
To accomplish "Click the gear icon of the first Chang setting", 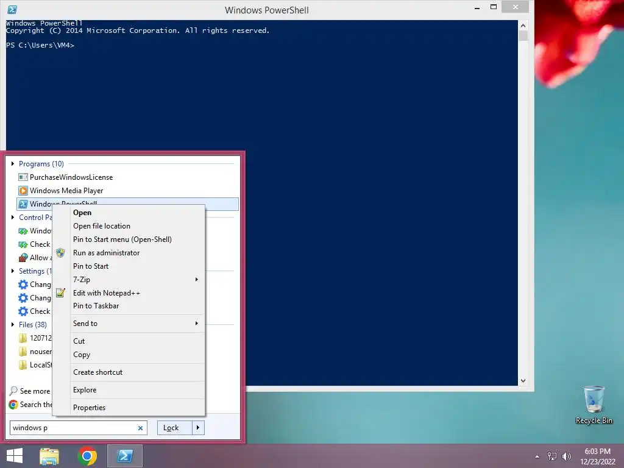I will click(23, 285).
